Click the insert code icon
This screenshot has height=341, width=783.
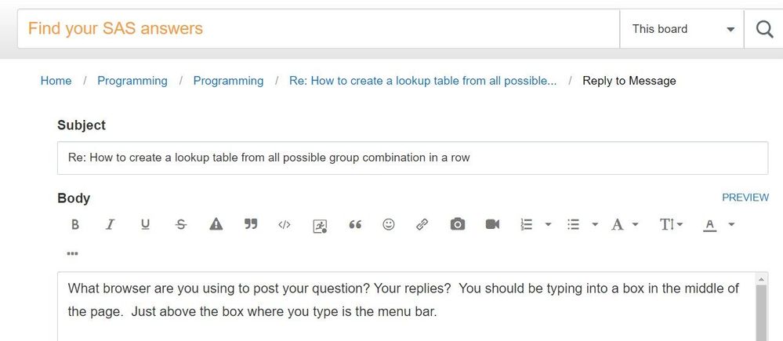tap(285, 225)
